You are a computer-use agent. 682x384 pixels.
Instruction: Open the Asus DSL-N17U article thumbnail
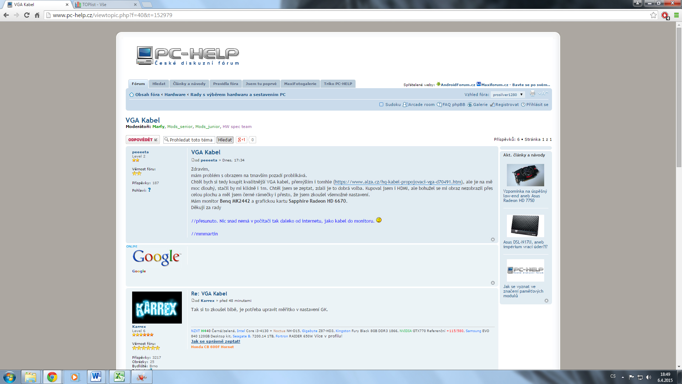click(x=525, y=226)
